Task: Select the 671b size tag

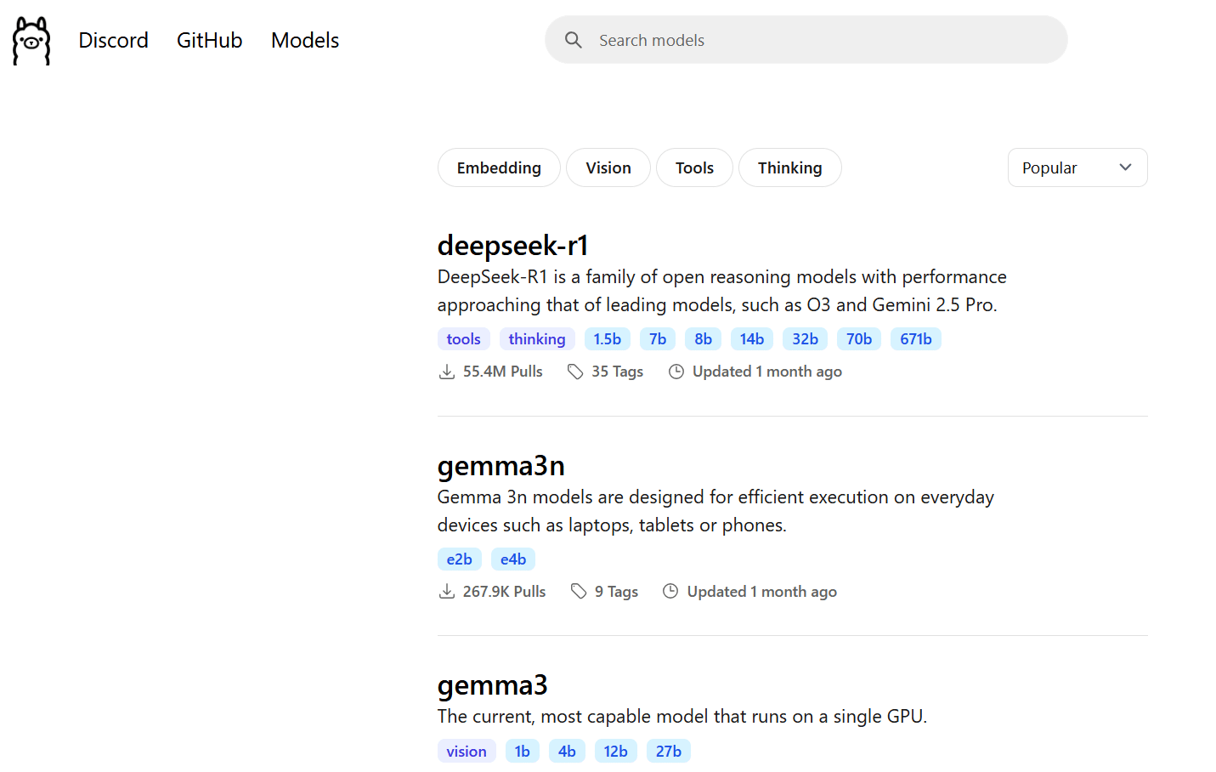Action: click(x=915, y=339)
